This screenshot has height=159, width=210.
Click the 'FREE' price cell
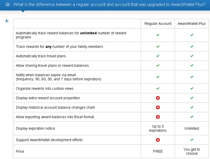click(x=158, y=151)
